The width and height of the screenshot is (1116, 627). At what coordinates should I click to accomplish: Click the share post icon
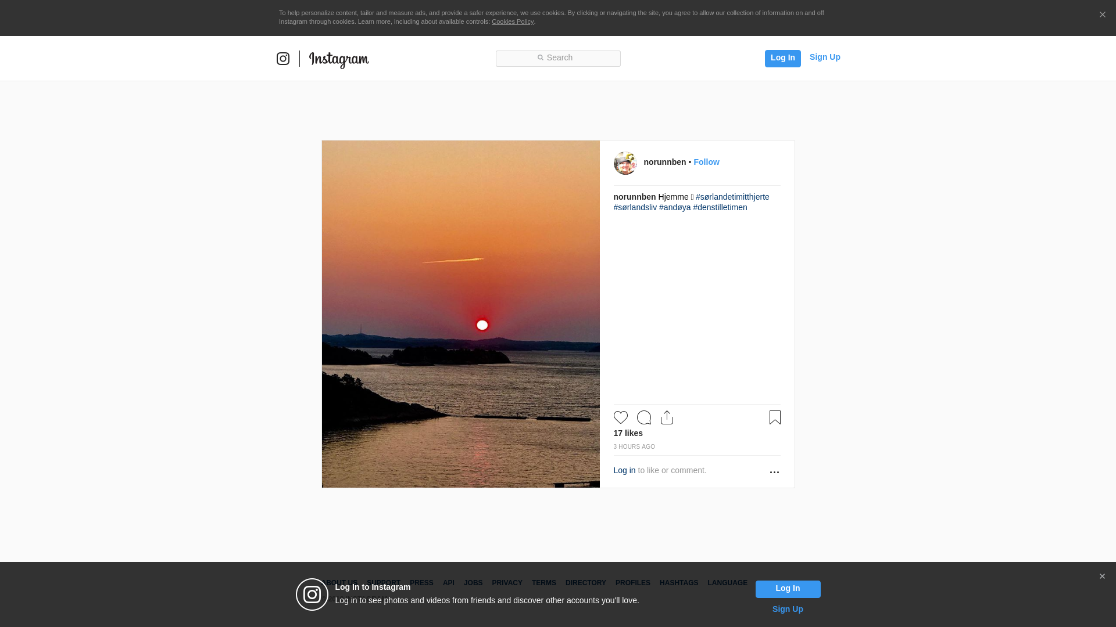tap(667, 417)
